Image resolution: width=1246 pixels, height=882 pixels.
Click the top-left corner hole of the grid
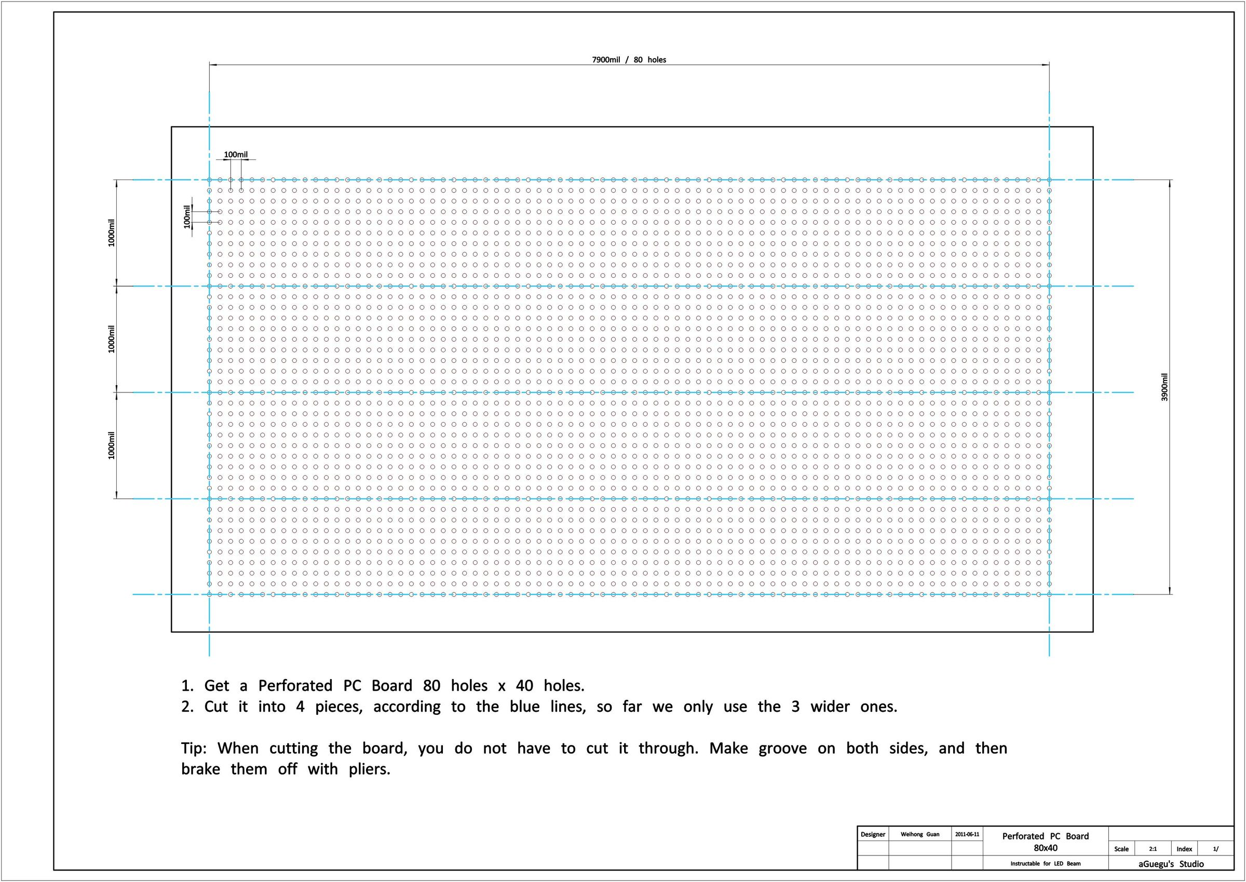(x=209, y=180)
